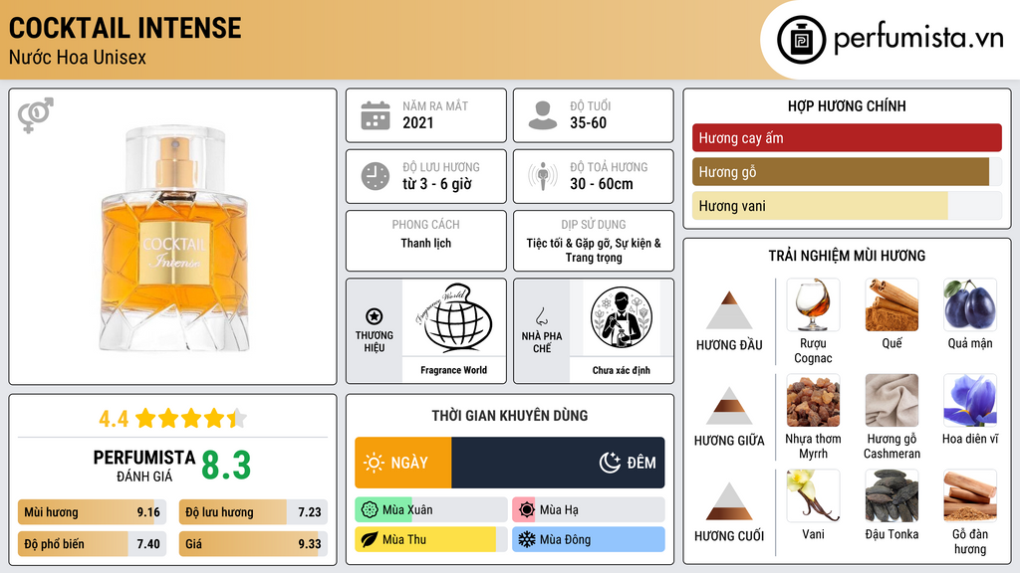Click the perfumer illustration above Chưa xác định
Viewport: 1020px width, 573px height.
click(622, 317)
